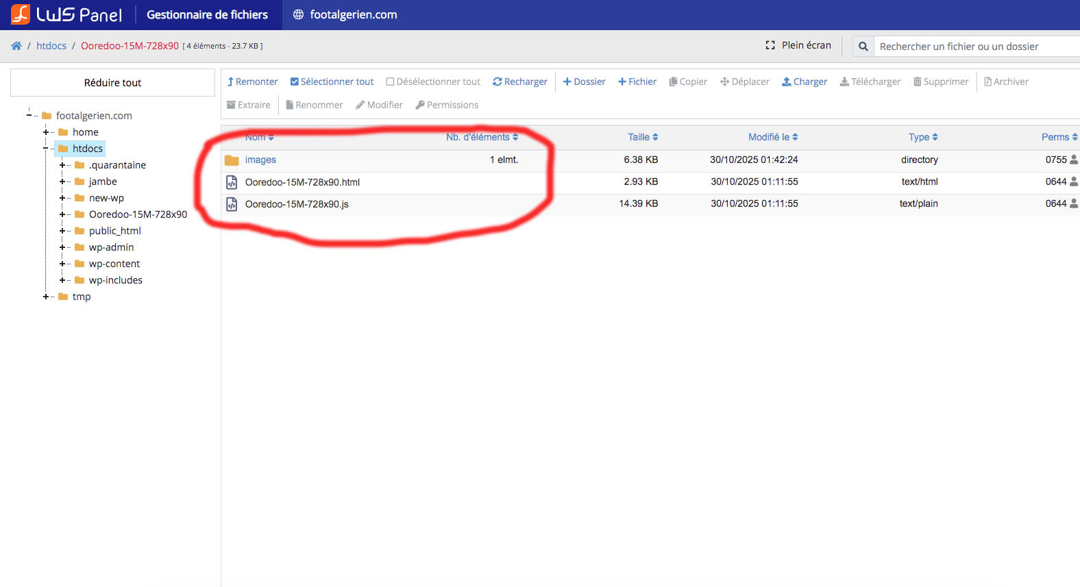Collapse the footalgerien.com tree root

coord(29,115)
